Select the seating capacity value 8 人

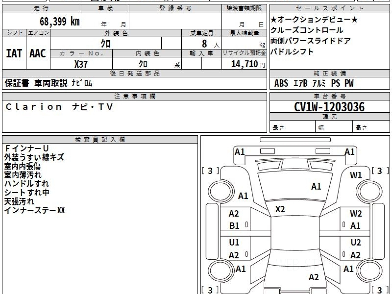tap(211, 44)
